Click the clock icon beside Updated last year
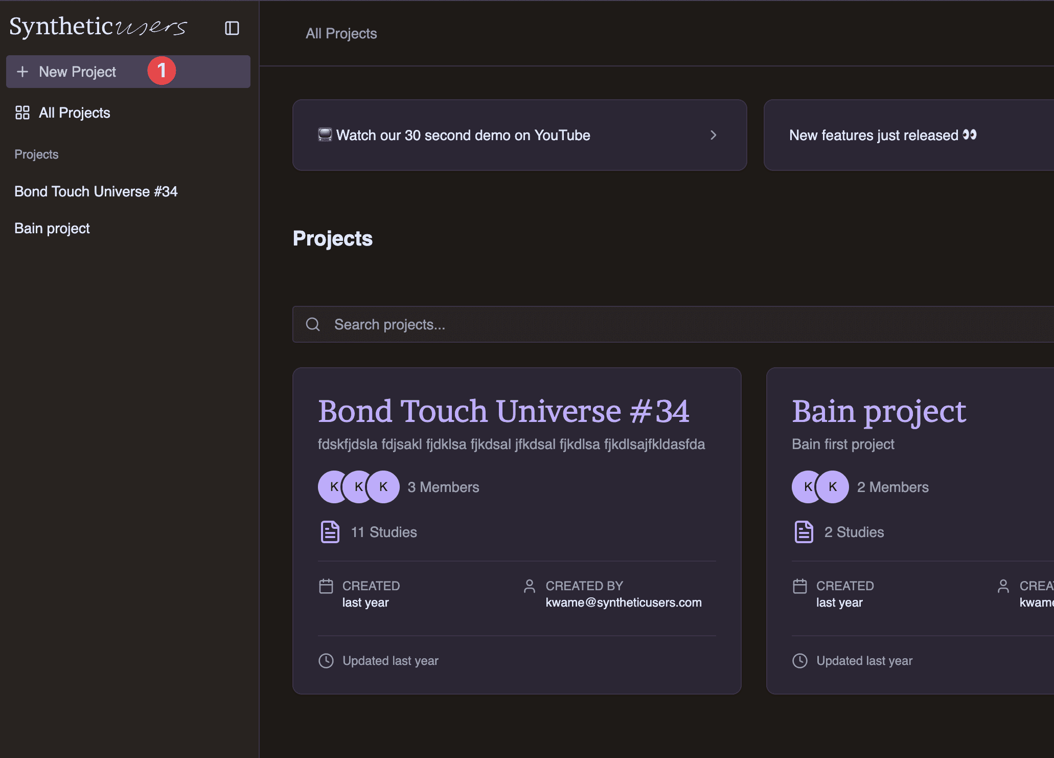The height and width of the screenshot is (758, 1054). click(x=326, y=661)
